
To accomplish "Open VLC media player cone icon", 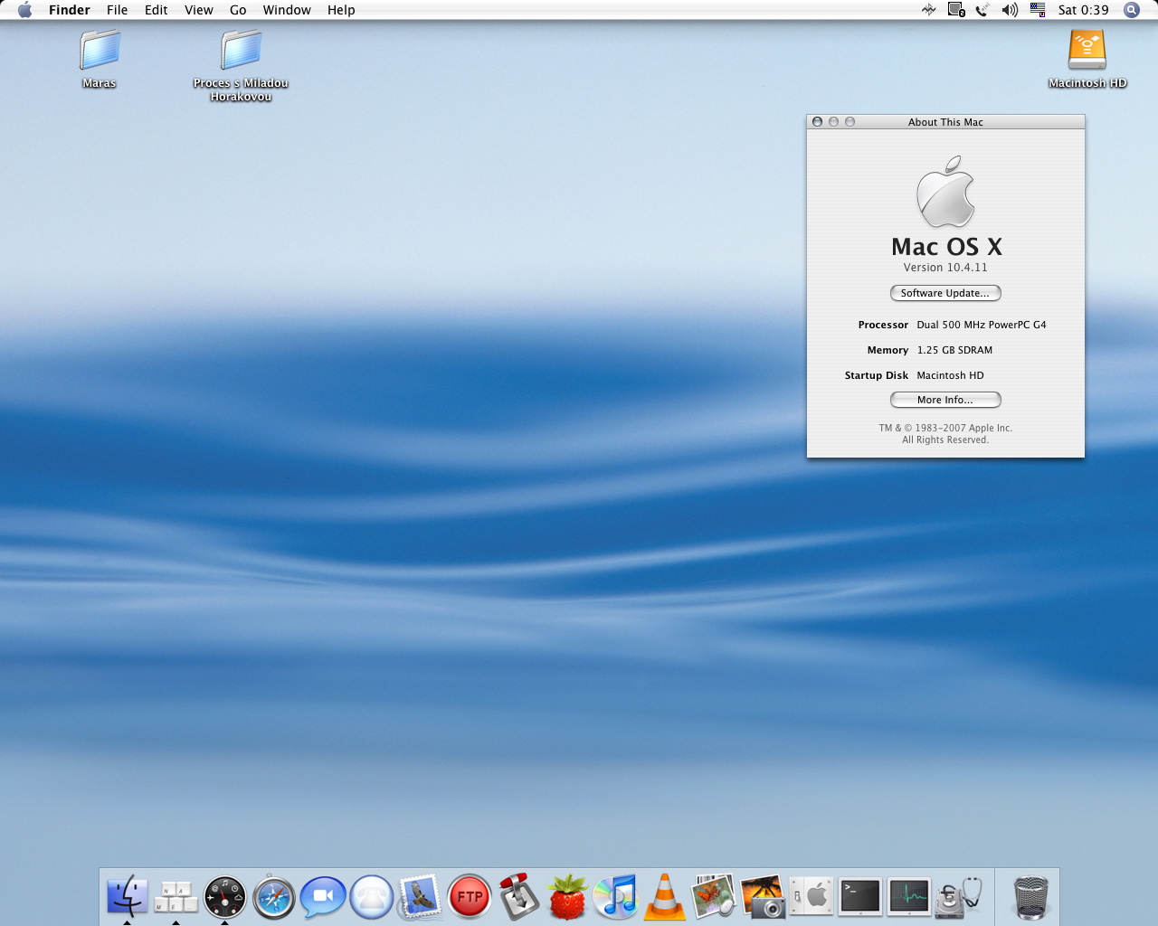I will pyautogui.click(x=665, y=897).
